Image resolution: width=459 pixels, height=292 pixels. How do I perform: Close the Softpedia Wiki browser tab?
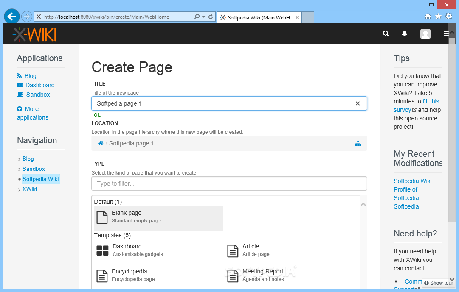click(297, 17)
